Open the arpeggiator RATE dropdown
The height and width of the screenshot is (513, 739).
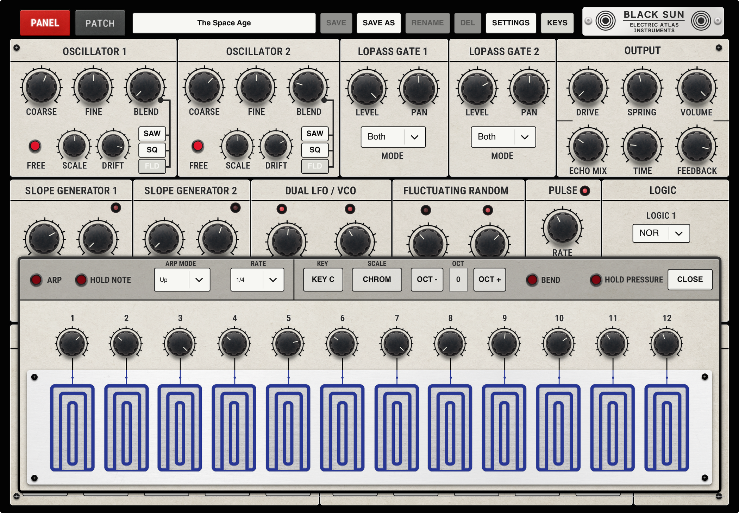point(257,280)
